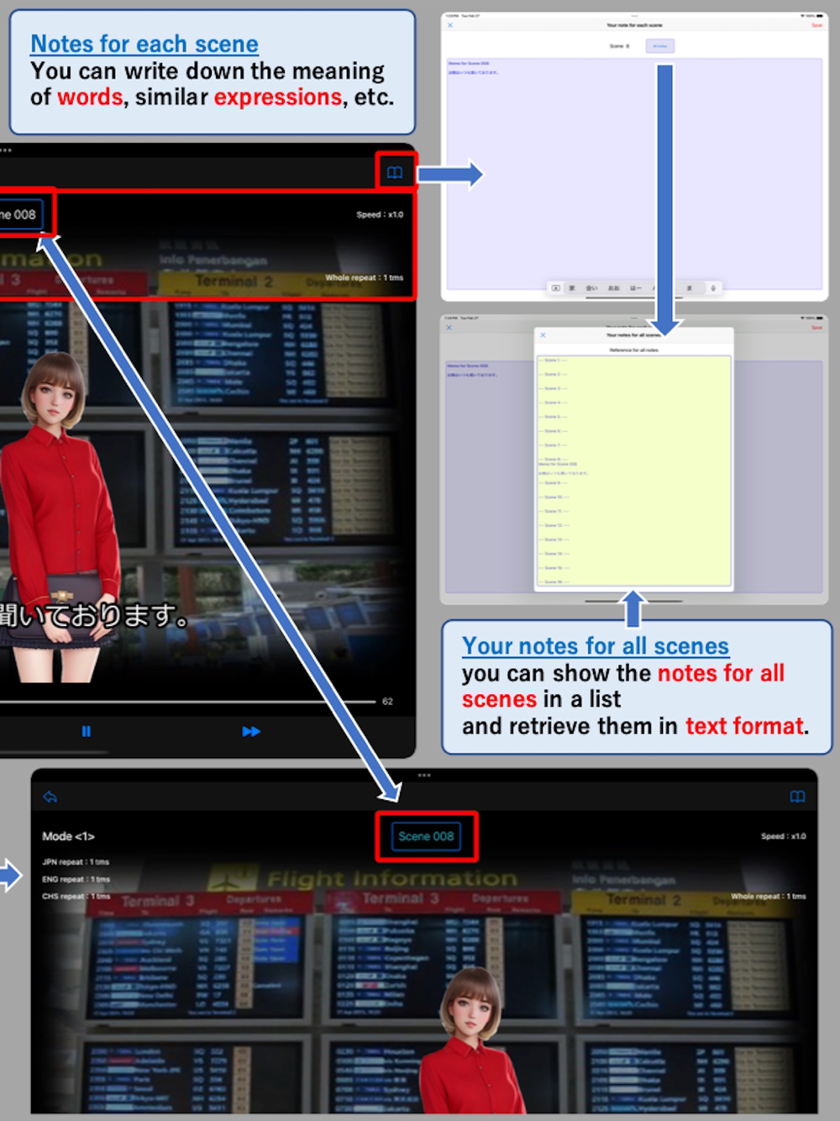Click the Scene 16 row in all-notes list

click(x=554, y=582)
